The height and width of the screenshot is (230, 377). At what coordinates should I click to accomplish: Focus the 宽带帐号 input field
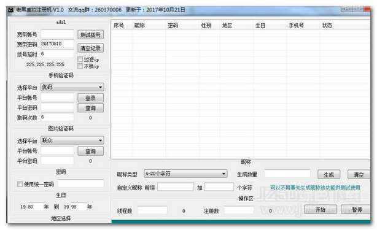[x=57, y=34]
